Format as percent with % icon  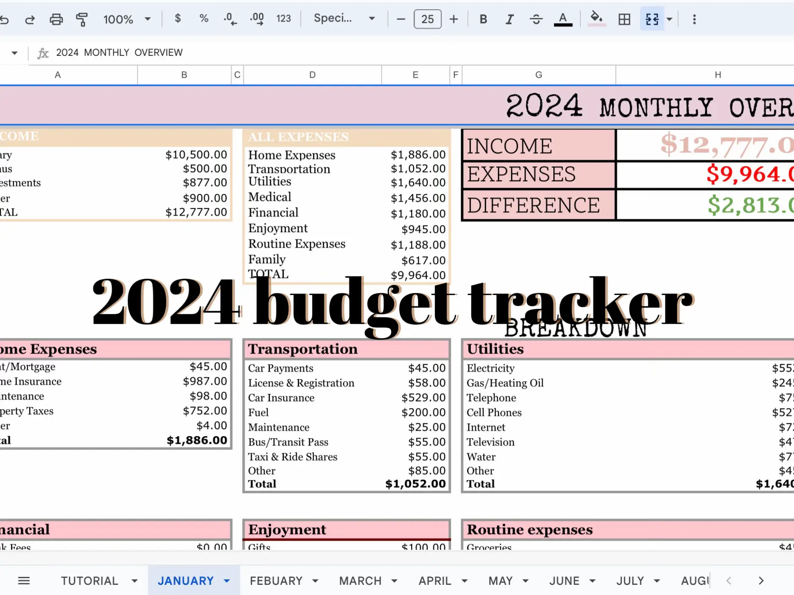pos(204,19)
